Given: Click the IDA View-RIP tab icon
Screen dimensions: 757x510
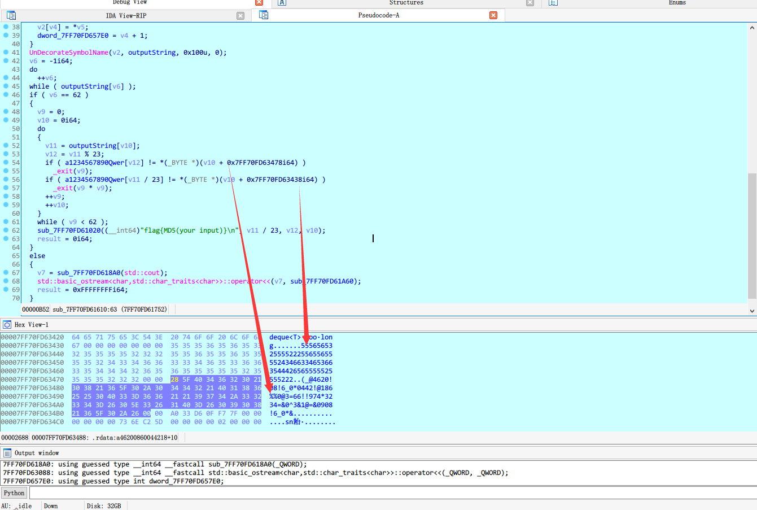Looking at the screenshot, I should 11,15.
